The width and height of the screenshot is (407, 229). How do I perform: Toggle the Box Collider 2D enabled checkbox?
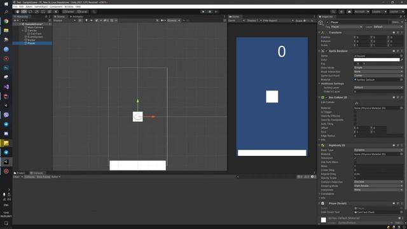coord(326,97)
